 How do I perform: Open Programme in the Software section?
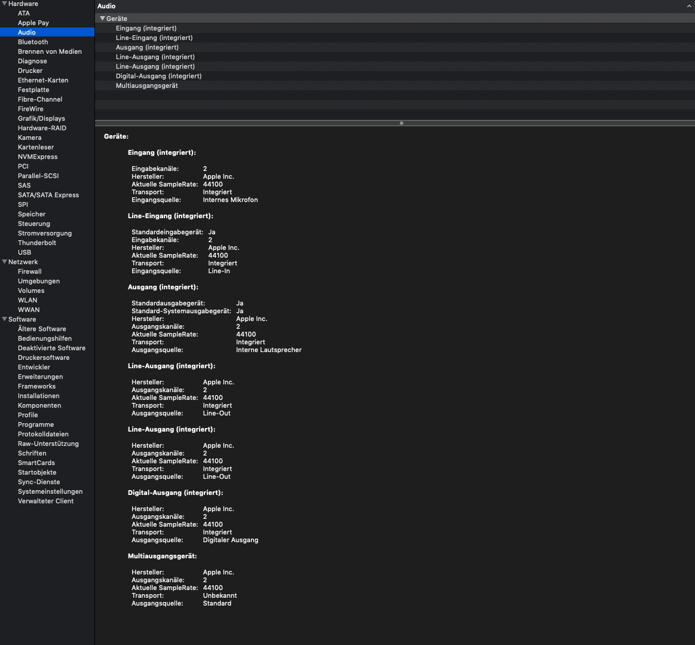pyautogui.click(x=36, y=424)
